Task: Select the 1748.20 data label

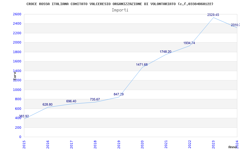Action: click(166, 52)
